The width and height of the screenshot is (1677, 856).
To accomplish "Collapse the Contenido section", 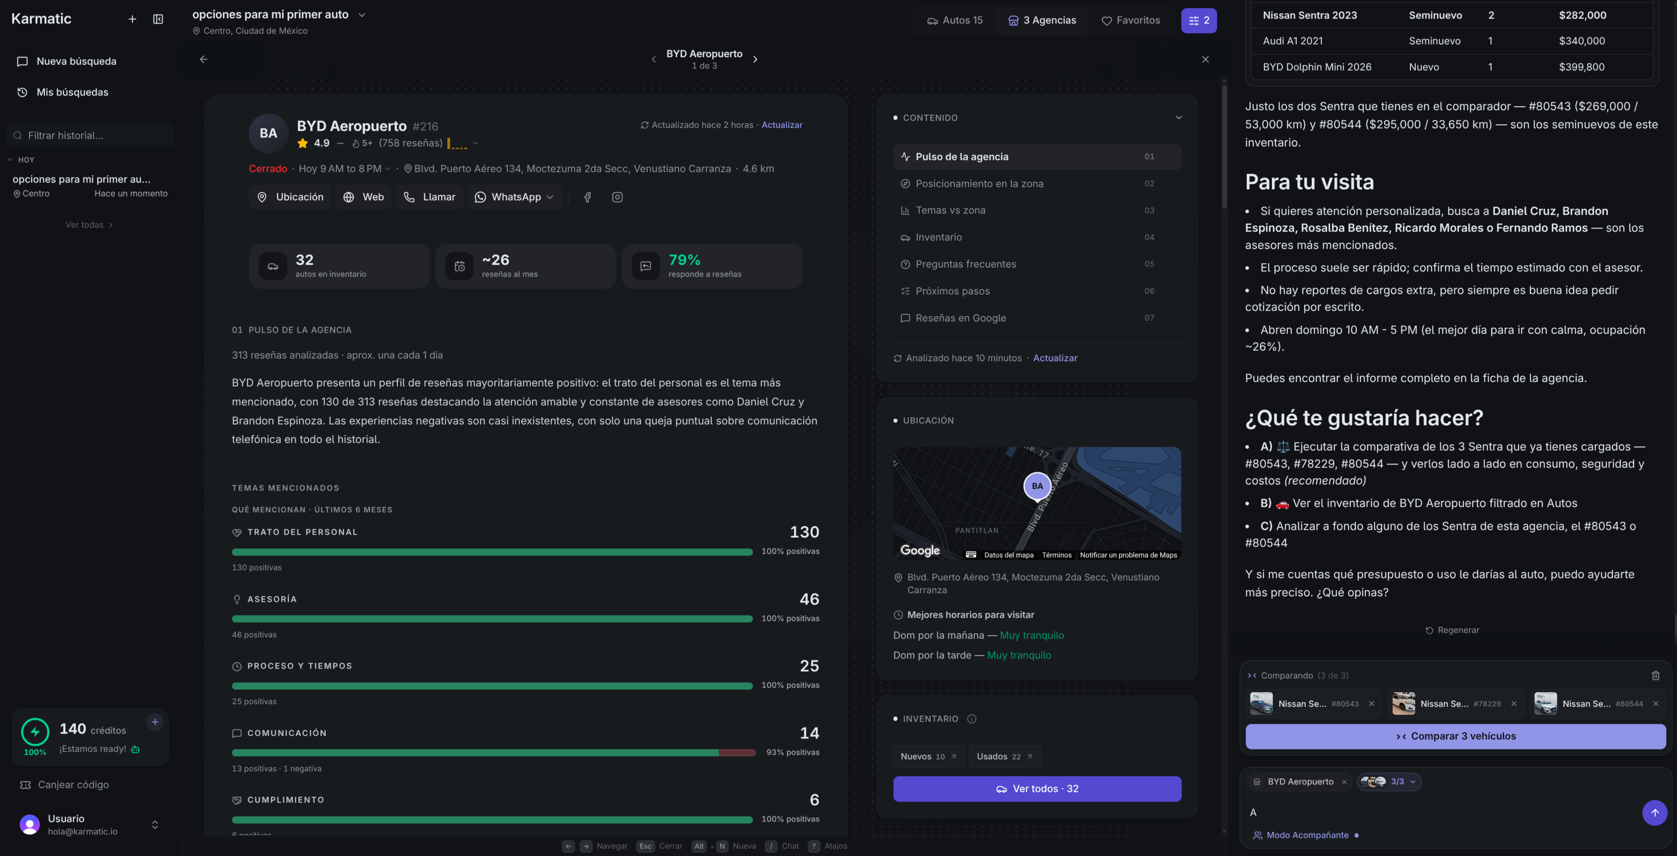I will (x=1178, y=118).
